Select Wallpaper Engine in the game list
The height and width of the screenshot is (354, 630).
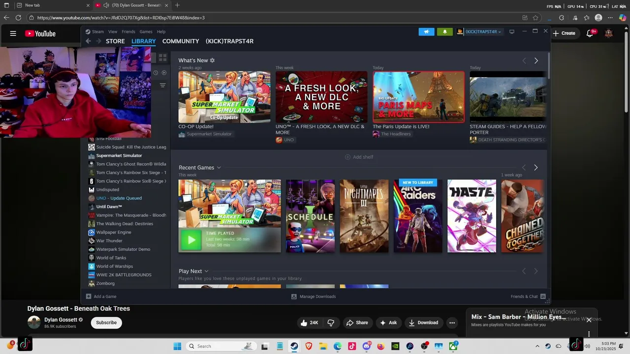(x=114, y=232)
